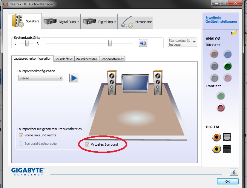The height and width of the screenshot is (188, 247).
Task: Open connector settings folder icon
Action: (234, 33)
